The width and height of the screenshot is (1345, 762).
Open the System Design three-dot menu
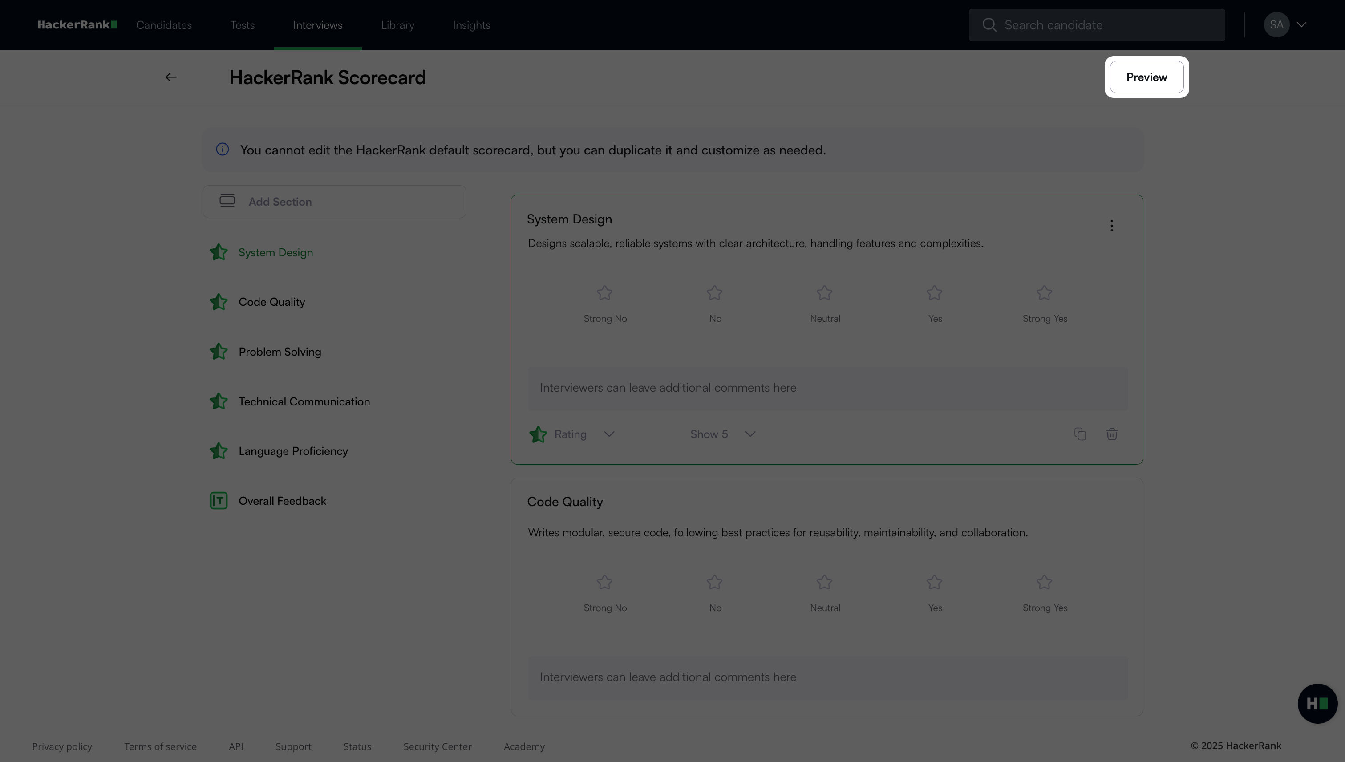[x=1112, y=226]
